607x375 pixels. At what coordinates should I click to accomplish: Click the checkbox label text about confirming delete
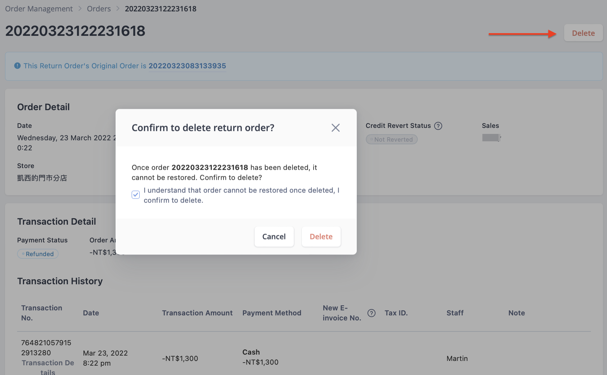(x=242, y=195)
